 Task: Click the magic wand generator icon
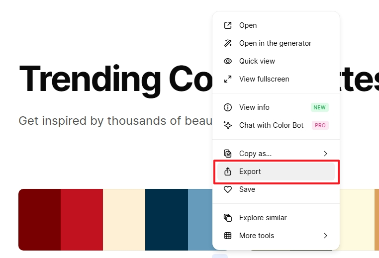228,43
